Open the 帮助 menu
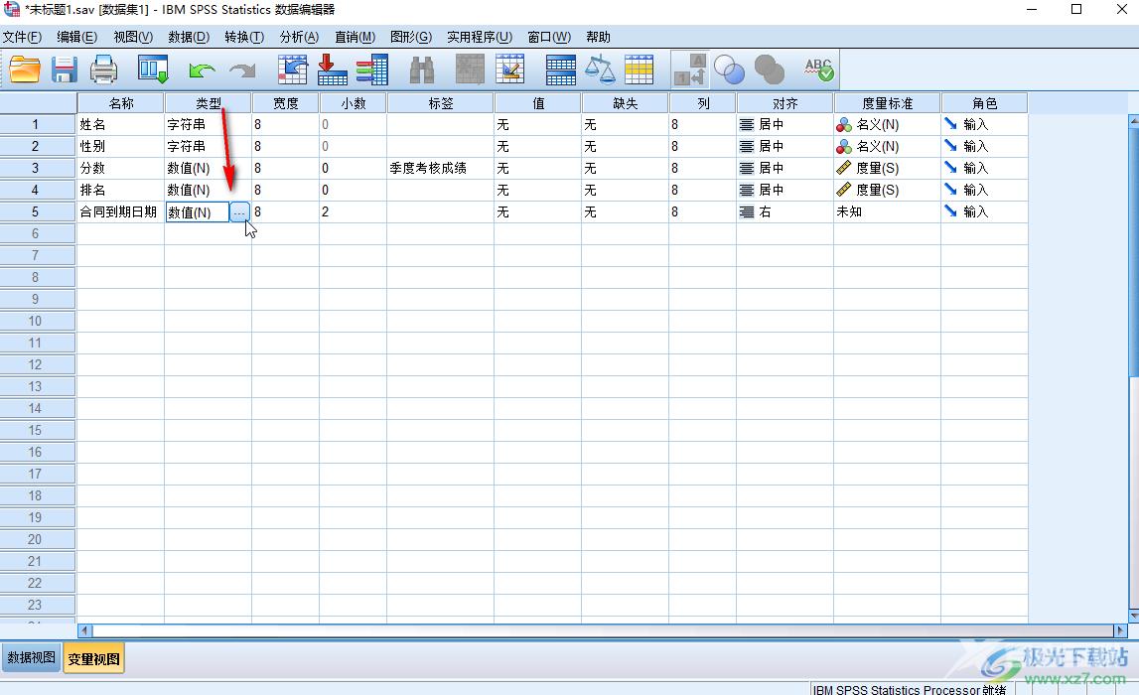The height and width of the screenshot is (695, 1139). tap(599, 37)
